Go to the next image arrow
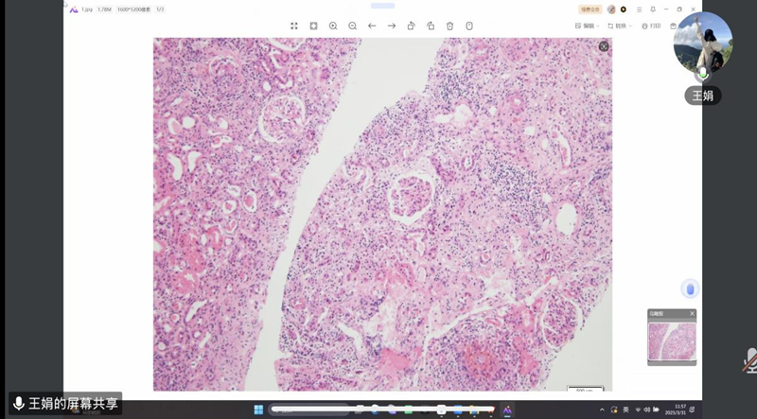Viewport: 757px width, 419px height. (x=392, y=26)
